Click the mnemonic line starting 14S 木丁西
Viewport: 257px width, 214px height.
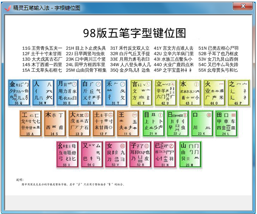click(x=42, y=65)
